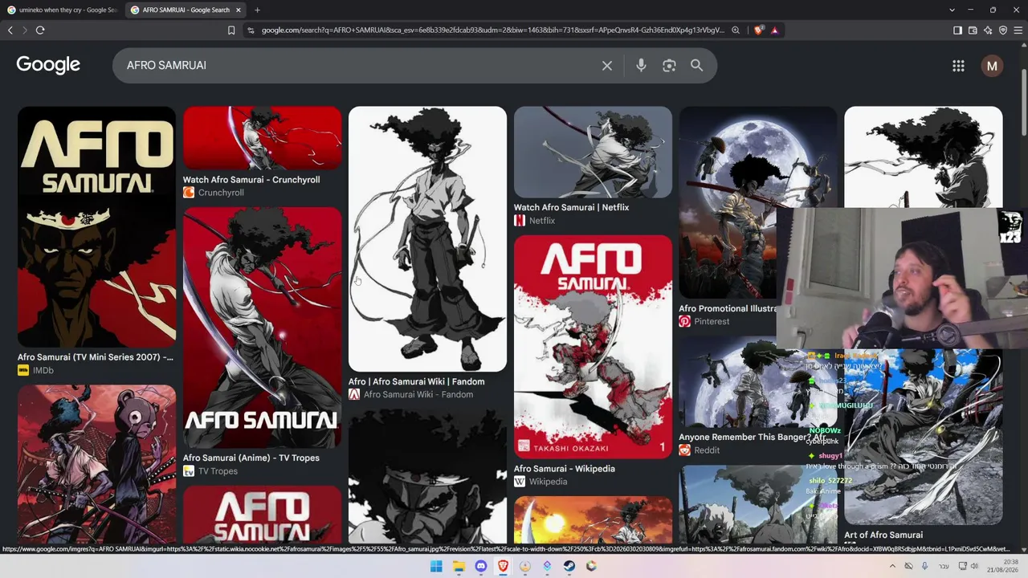Start a voice search with the microphone
Screen dimensions: 1028x578
click(641, 66)
